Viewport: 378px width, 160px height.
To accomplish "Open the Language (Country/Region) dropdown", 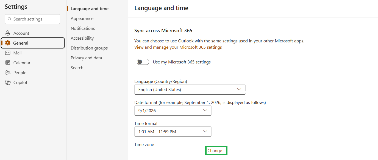I will click(x=190, y=89).
